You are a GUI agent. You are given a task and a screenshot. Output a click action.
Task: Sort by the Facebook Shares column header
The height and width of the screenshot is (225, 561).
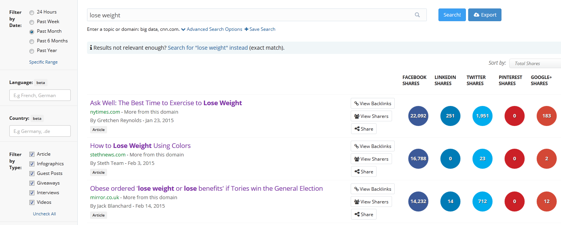(414, 80)
